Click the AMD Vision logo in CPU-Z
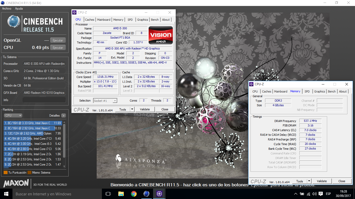The width and height of the screenshot is (355, 199). pos(161,35)
